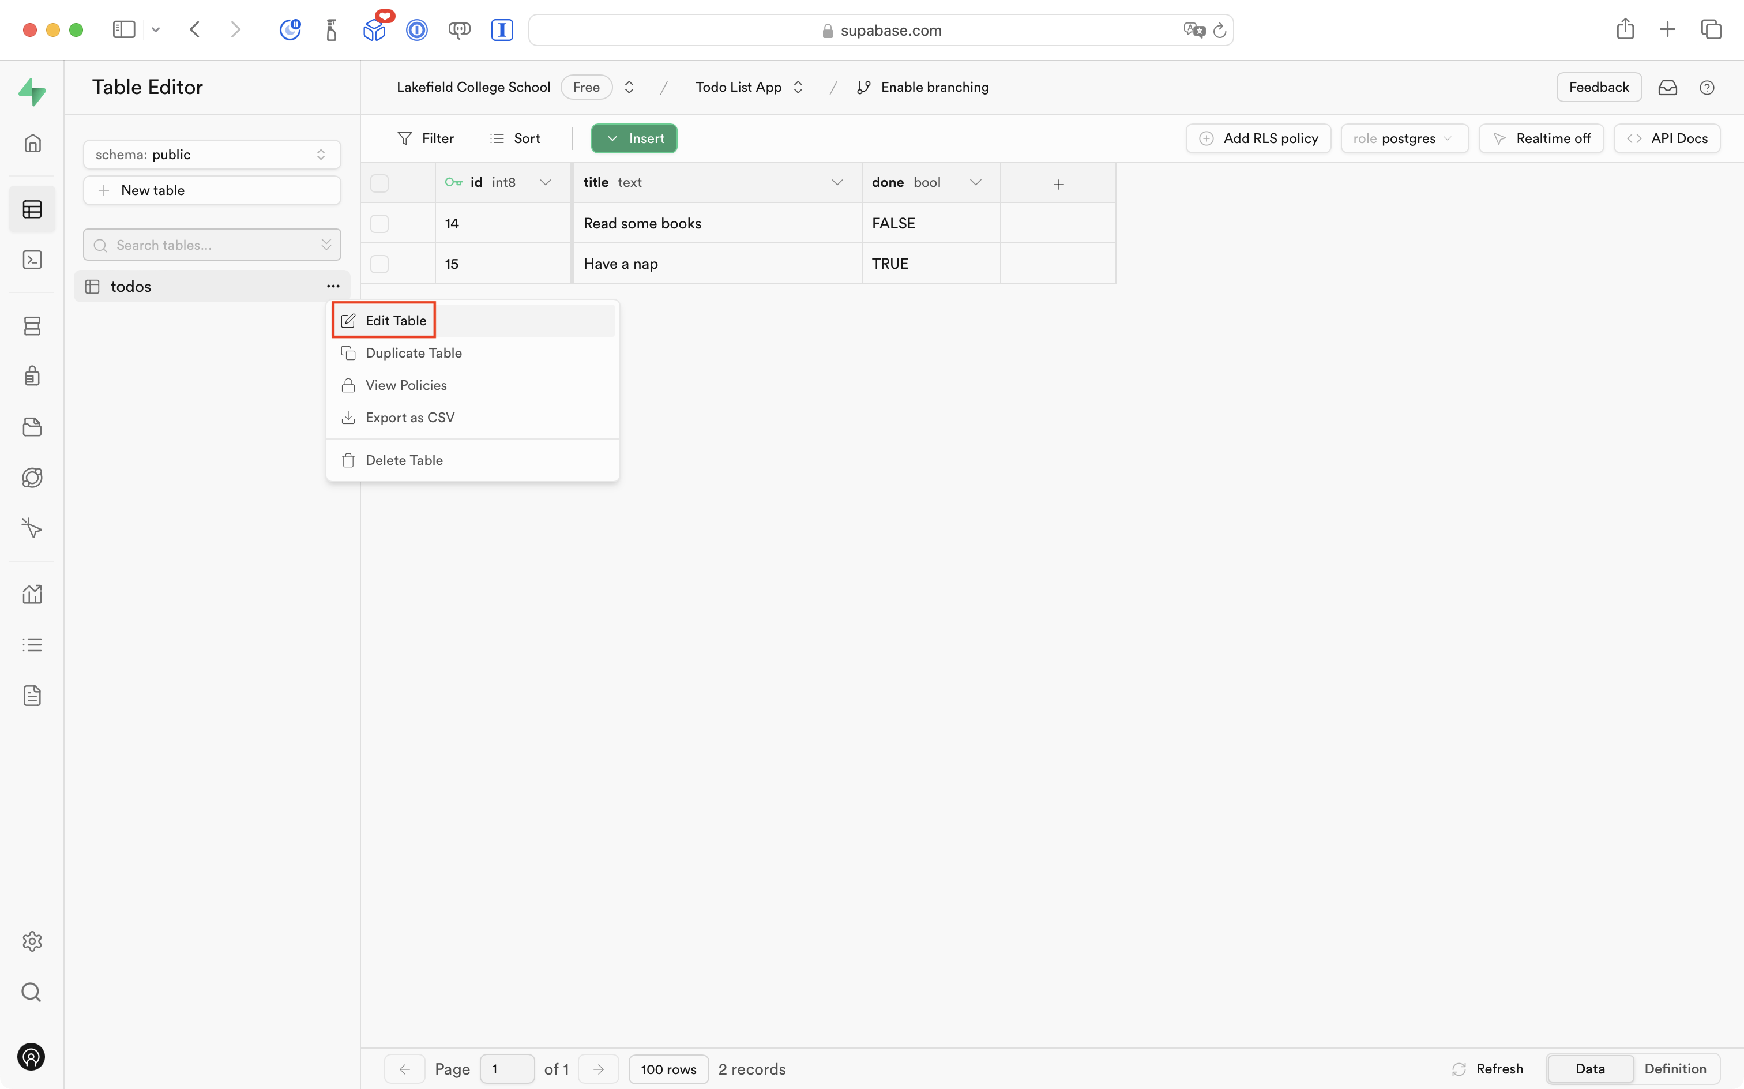This screenshot has width=1744, height=1089.
Task: Open the Reports chart icon
Action: click(x=32, y=594)
